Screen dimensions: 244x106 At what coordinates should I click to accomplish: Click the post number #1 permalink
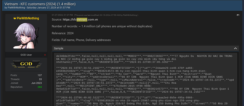tap(238, 15)
